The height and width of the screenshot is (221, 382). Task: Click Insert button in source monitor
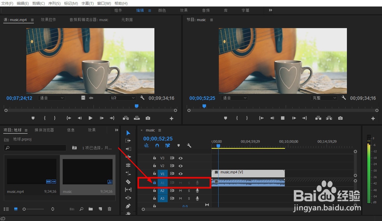[x=126, y=118]
